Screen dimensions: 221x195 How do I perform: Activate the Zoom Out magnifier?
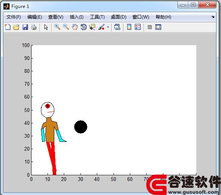coord(66,27)
